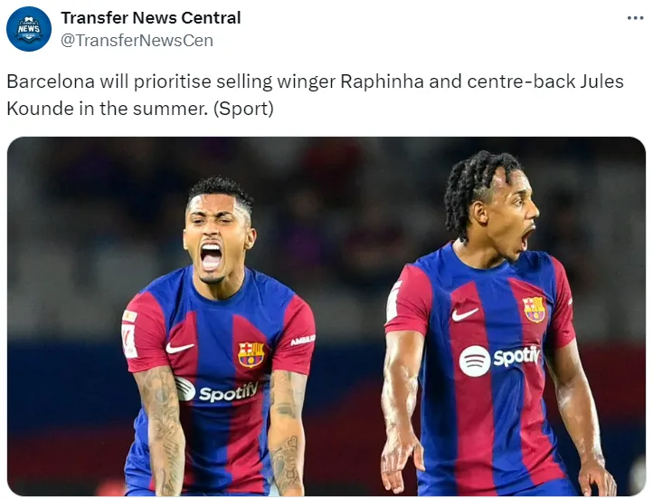Click the Nike swoosh on left player's jersey

pyautogui.click(x=179, y=347)
